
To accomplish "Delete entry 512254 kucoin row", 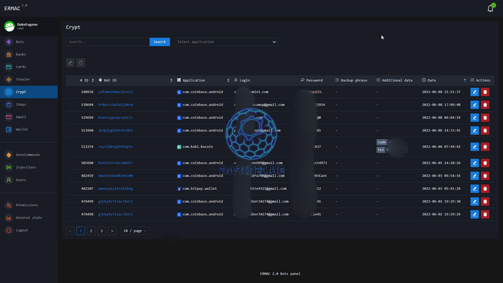I will [485, 147].
